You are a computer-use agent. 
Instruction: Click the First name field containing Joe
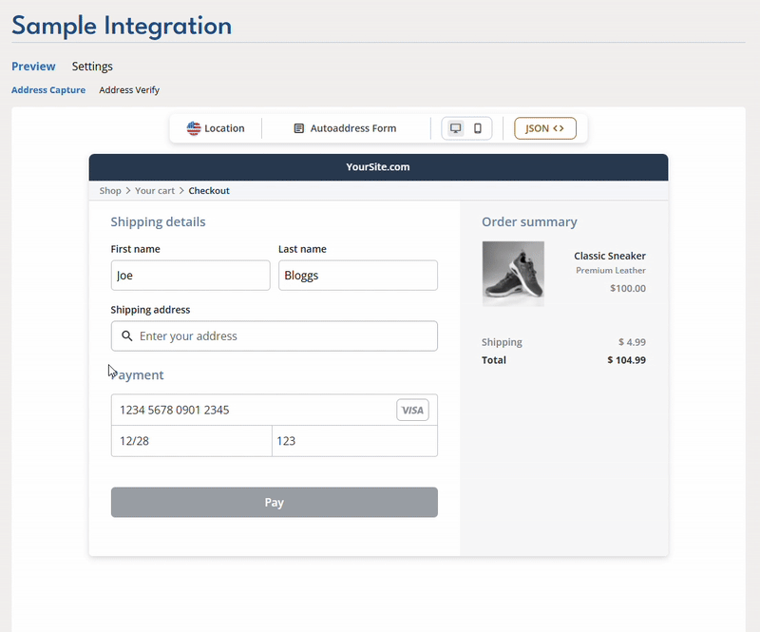point(191,275)
